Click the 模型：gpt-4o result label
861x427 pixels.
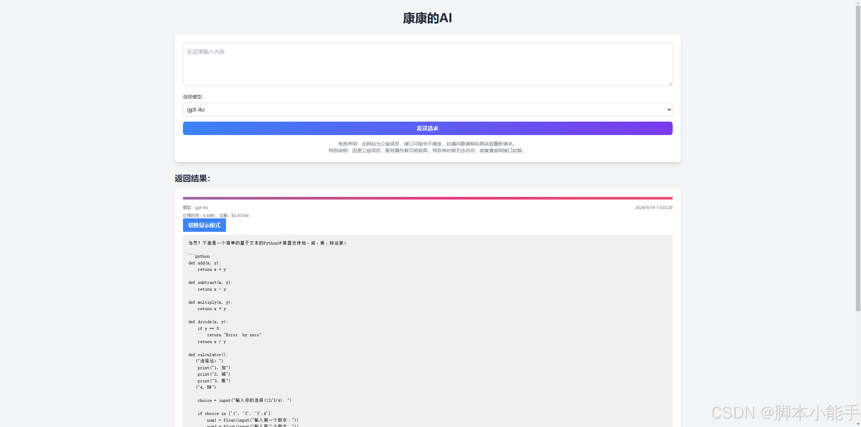click(x=195, y=208)
